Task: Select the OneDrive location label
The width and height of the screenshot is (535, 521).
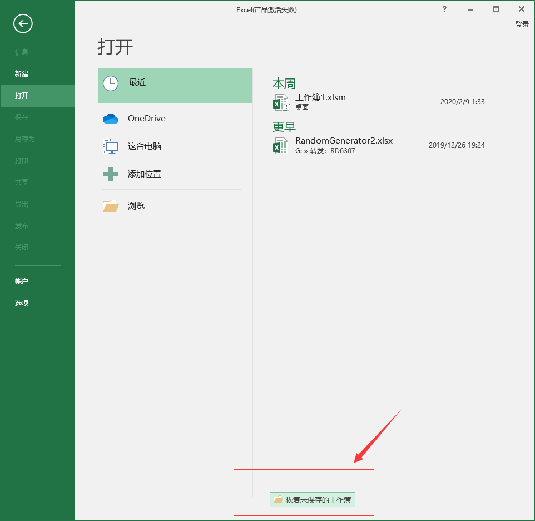Action: tap(147, 119)
